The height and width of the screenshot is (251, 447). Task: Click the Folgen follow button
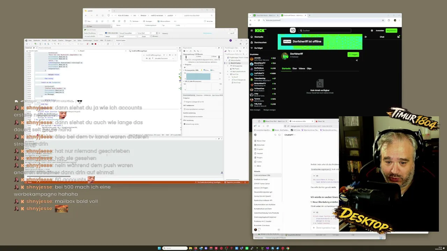coord(353,54)
